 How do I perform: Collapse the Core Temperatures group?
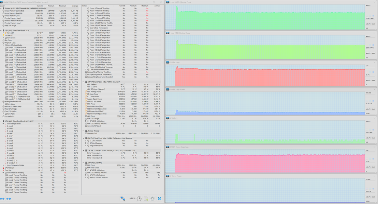3,124
